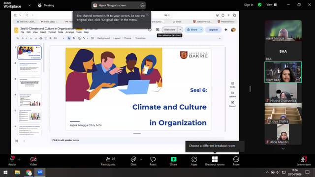Select sjiam hady video tile

click(283, 72)
